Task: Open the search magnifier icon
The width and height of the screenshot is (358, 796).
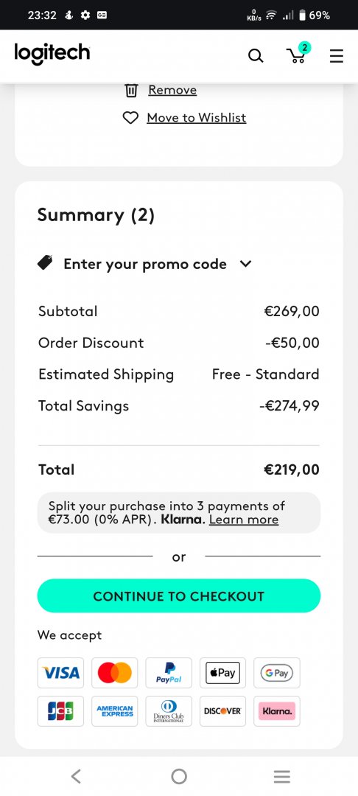Action: tap(256, 55)
